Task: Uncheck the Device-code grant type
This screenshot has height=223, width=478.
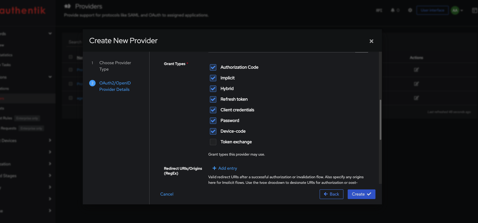Action: click(213, 131)
